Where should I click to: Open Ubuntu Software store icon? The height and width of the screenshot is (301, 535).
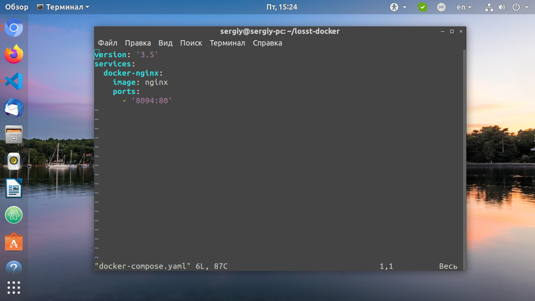pos(14,242)
